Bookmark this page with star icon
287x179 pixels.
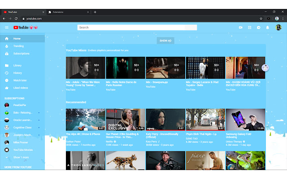[x=261, y=18]
